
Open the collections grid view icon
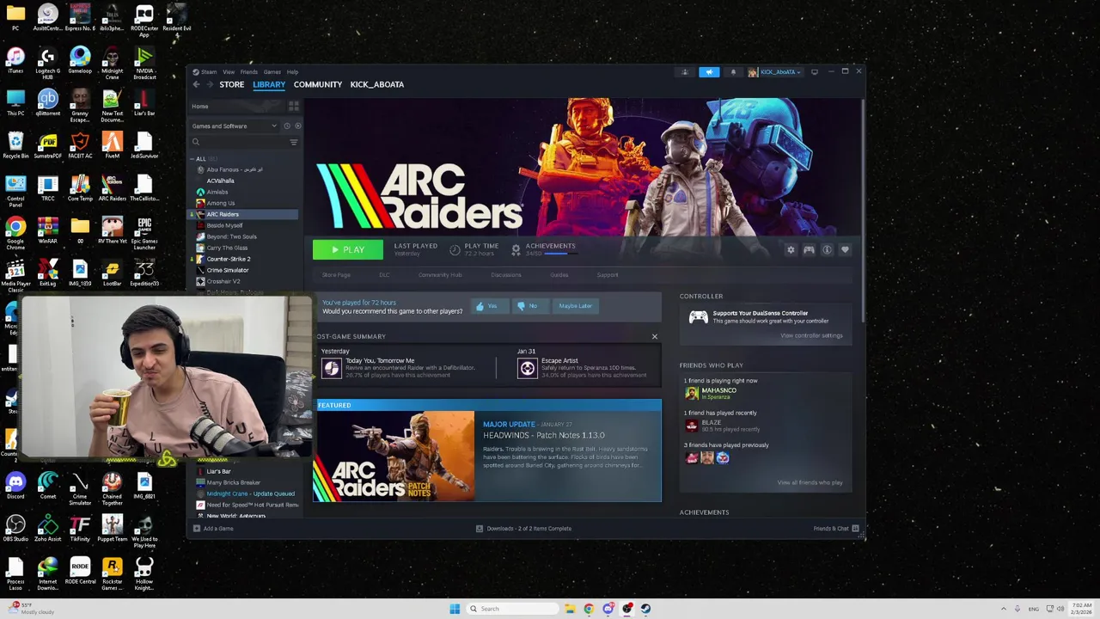click(x=294, y=106)
